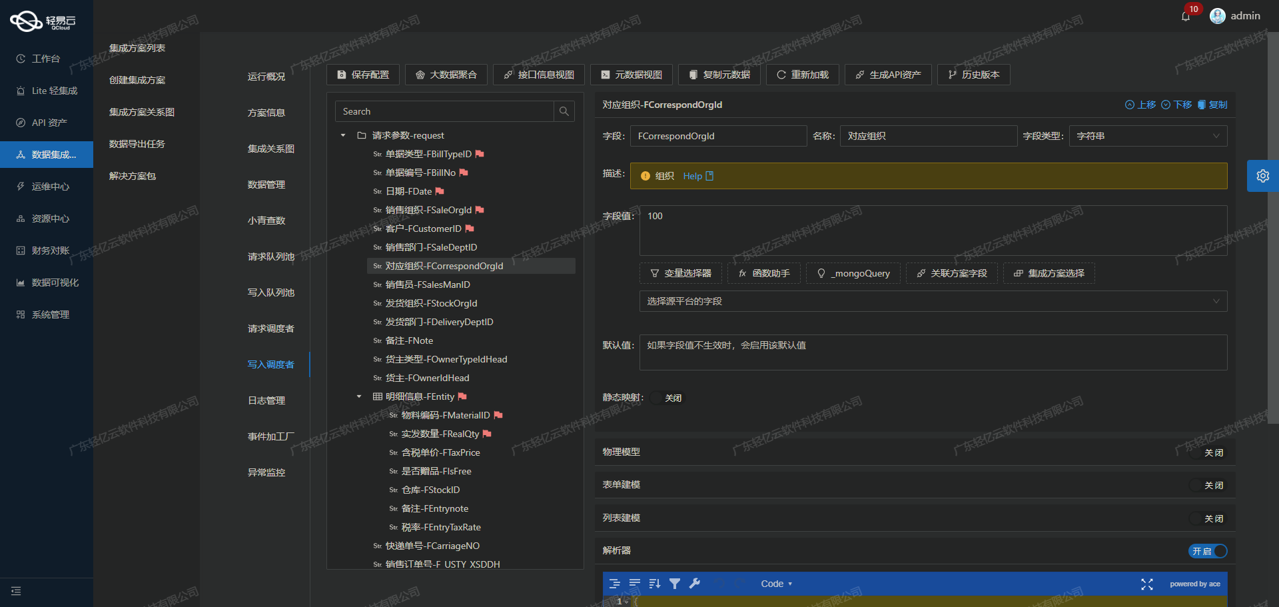Click the repair wrench icon in editor
This screenshot has width=1279, height=607.
tap(695, 584)
